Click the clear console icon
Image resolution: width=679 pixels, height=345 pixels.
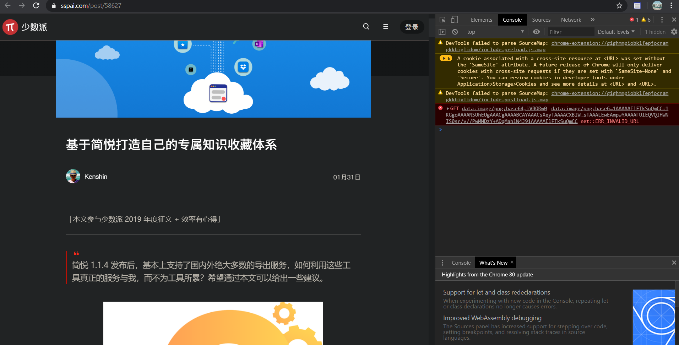(x=455, y=32)
